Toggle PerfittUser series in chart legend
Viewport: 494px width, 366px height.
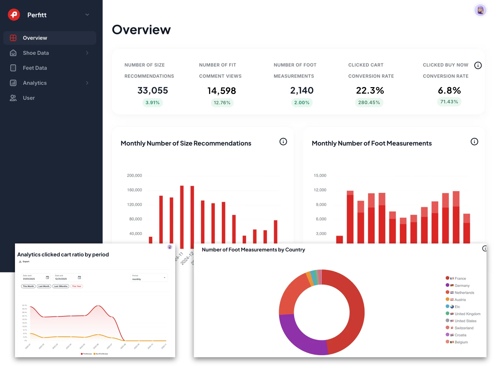pos(86,354)
